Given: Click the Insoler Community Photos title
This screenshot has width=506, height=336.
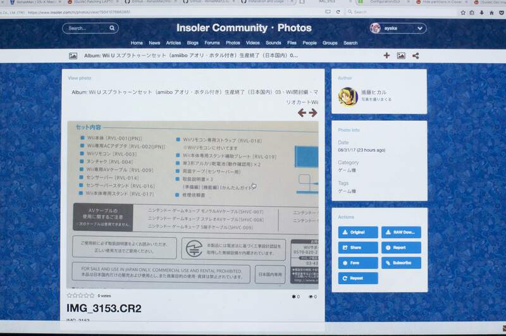Looking at the screenshot, I should [x=244, y=28].
